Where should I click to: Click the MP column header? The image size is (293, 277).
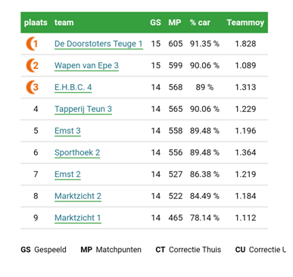point(175,23)
